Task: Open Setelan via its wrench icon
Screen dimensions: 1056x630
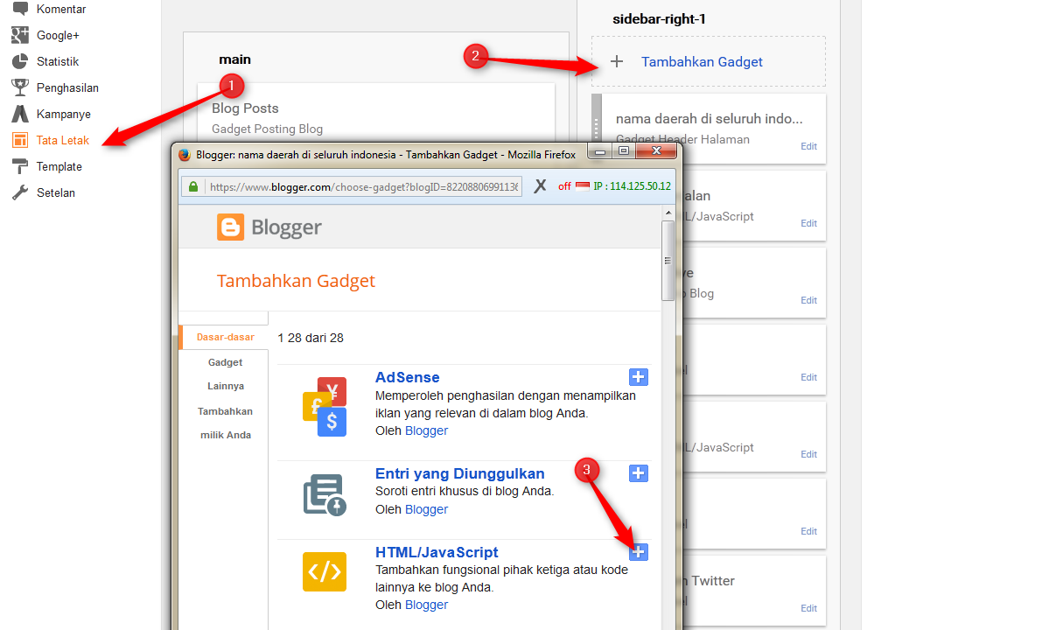Action: (x=20, y=193)
